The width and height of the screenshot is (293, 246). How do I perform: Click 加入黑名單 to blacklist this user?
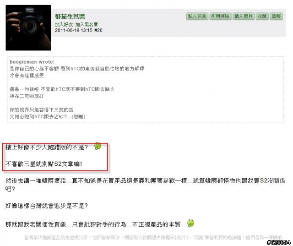[87, 24]
